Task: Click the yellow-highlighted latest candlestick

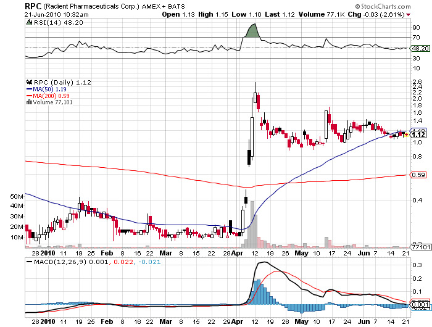Action: [x=406, y=135]
